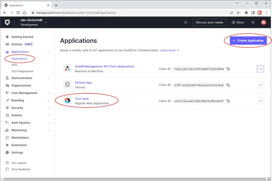This screenshot has height=181, width=272.
Task: Go to the Marketplace
Action: (20, 138)
